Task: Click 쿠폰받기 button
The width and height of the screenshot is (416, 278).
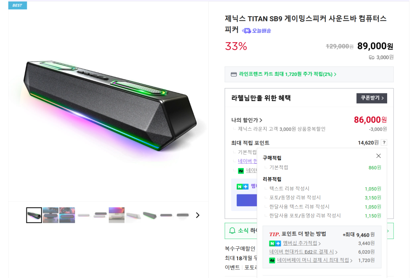Action: point(371,98)
